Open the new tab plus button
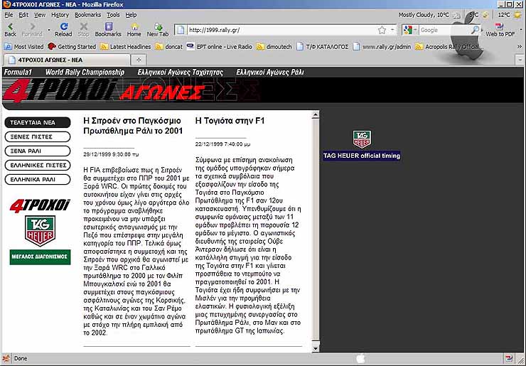The height and width of the screenshot is (366, 526). [139, 60]
